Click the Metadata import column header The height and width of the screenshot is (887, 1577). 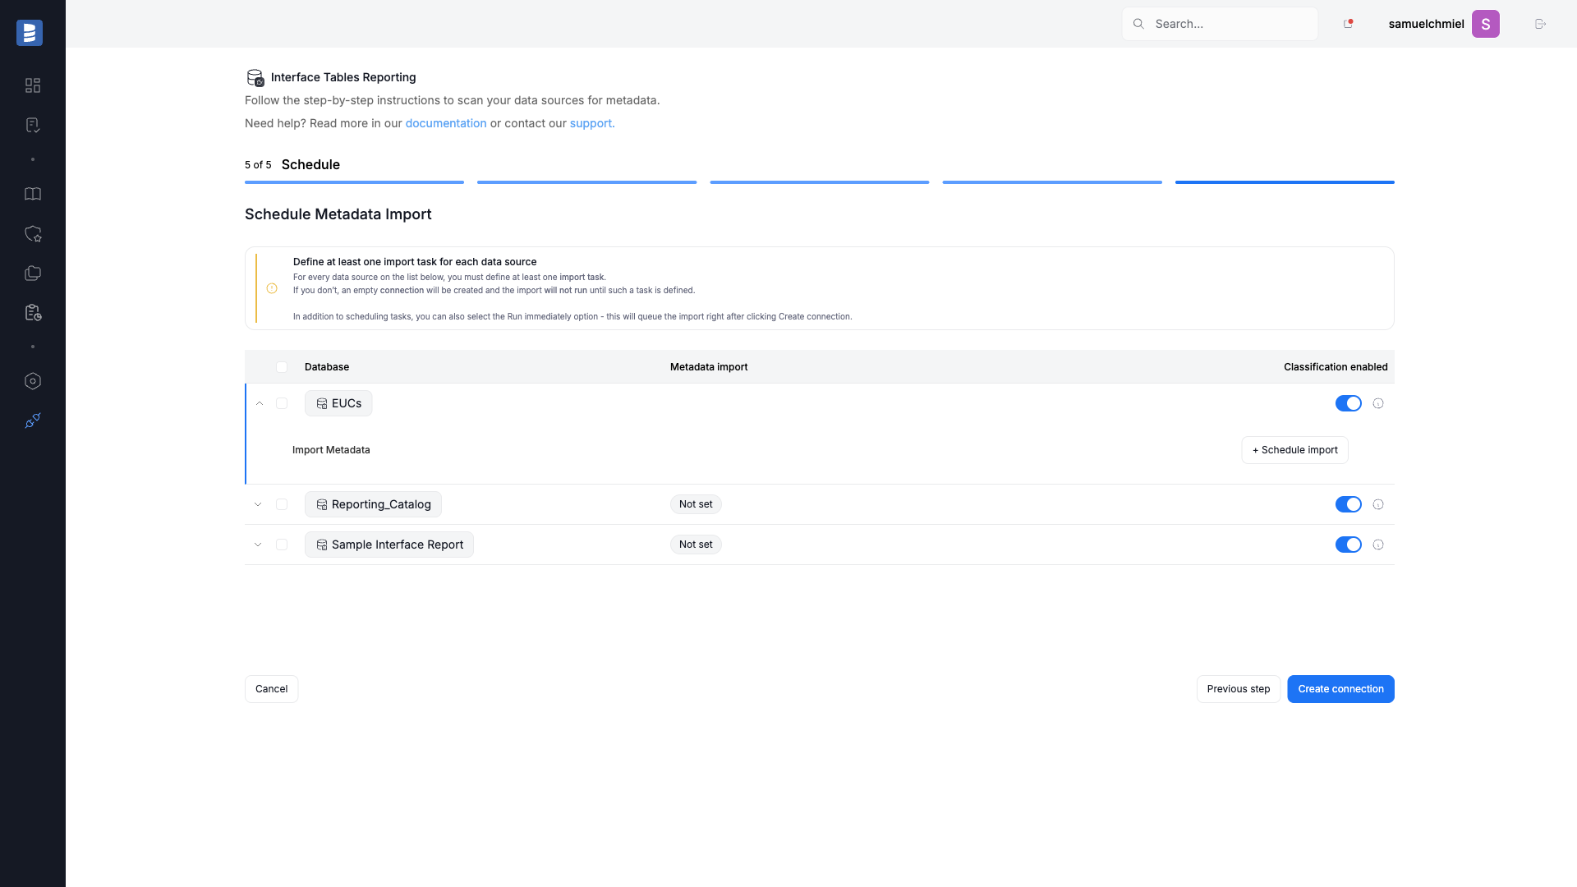709,367
